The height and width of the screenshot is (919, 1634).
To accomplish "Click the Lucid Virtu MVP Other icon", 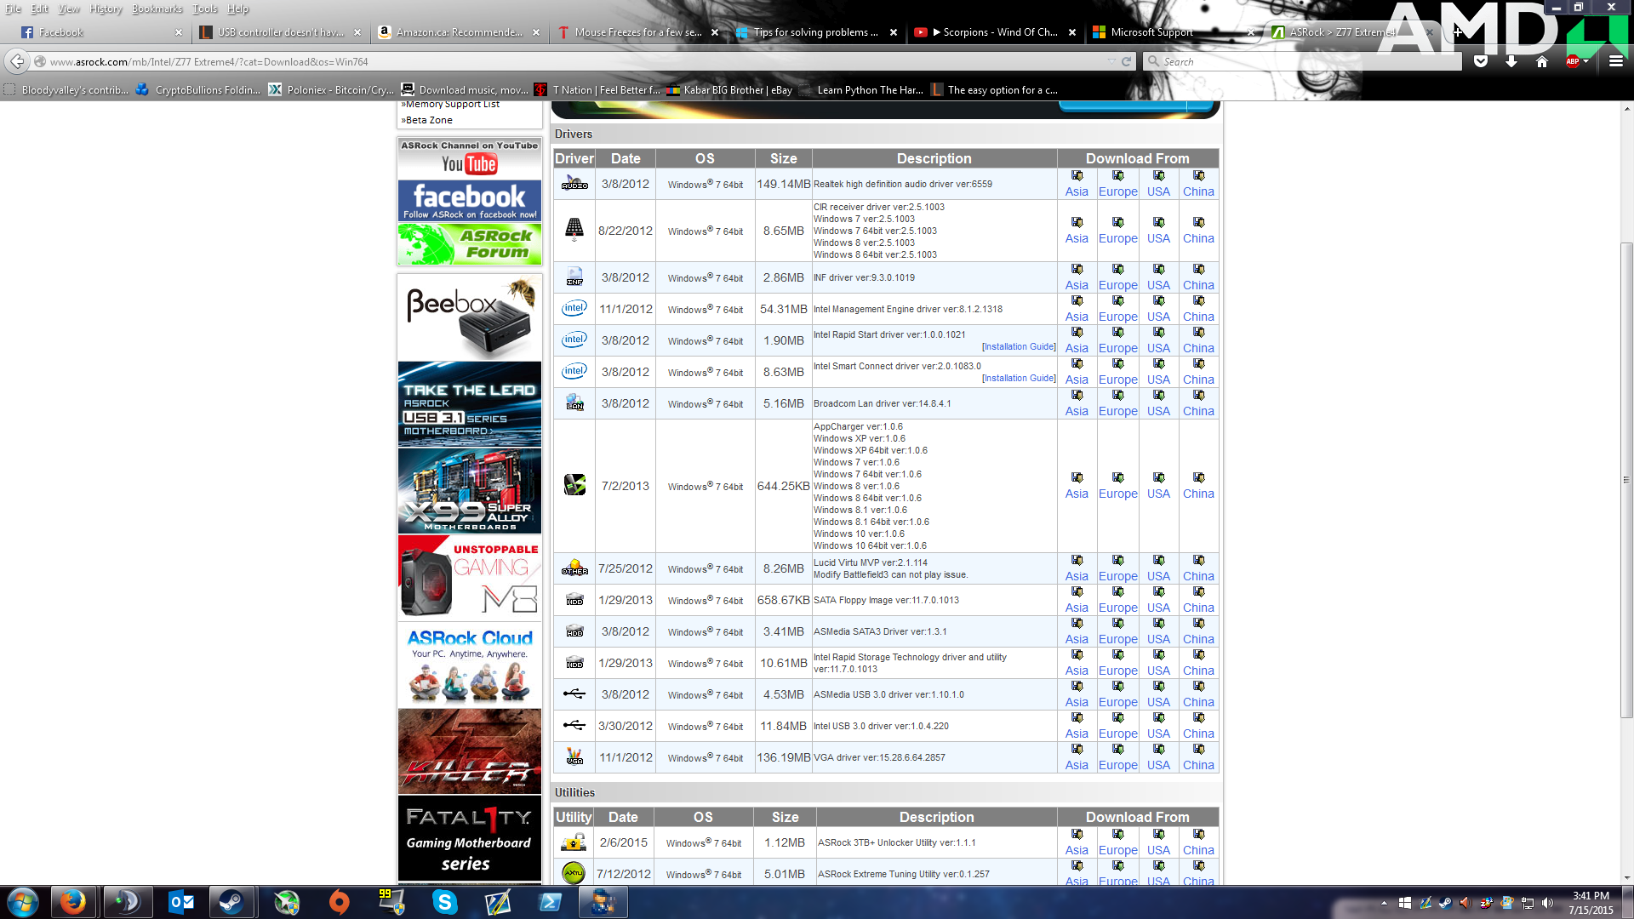I will (574, 568).
